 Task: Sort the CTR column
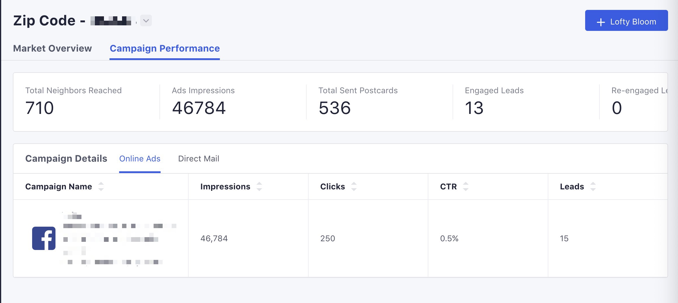click(x=466, y=186)
